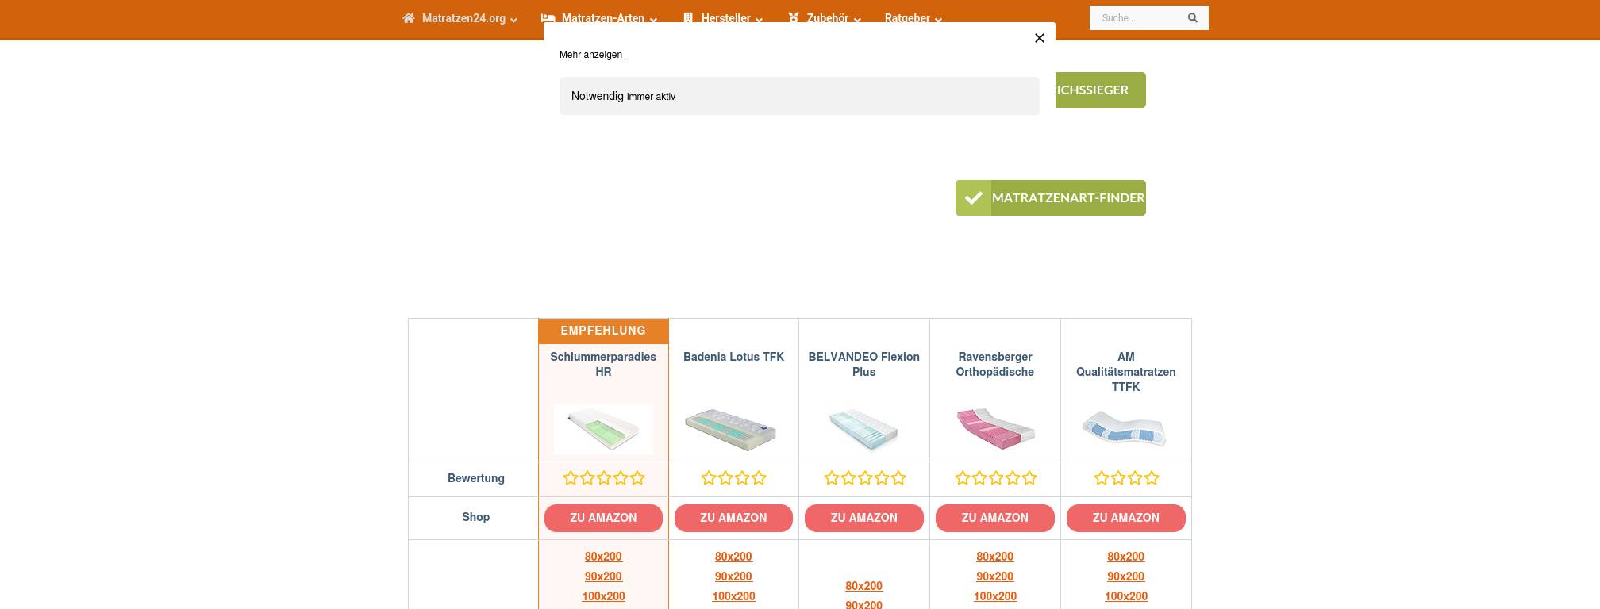The height and width of the screenshot is (609, 1600).
Task: Click the building icon beside Hersteller
Action: click(x=688, y=18)
